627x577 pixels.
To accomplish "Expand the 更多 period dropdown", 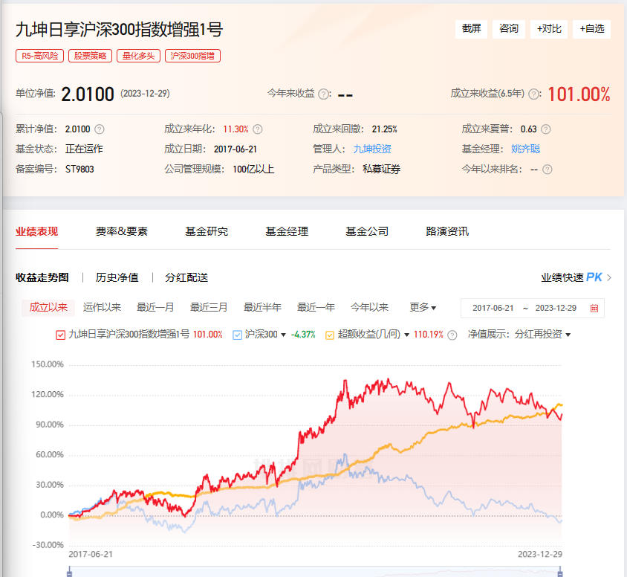I will (x=423, y=307).
